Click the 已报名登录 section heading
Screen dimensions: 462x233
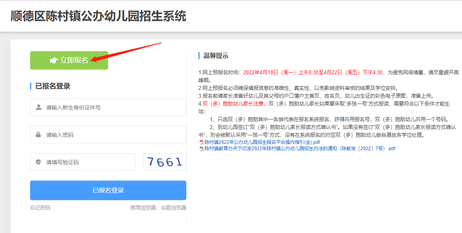53,86
